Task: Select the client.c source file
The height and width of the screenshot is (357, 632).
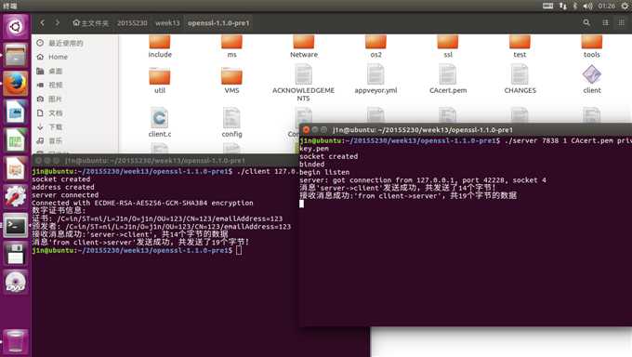Action: tap(160, 123)
